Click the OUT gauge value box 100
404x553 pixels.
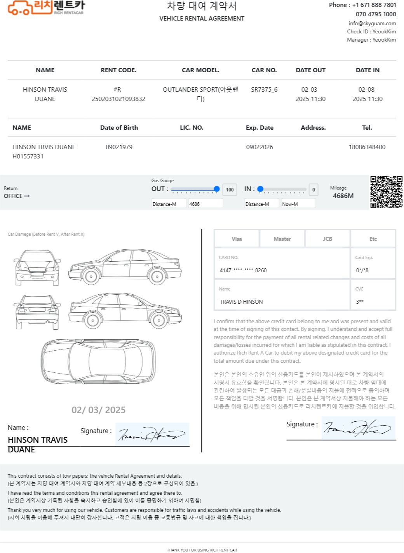coord(230,190)
